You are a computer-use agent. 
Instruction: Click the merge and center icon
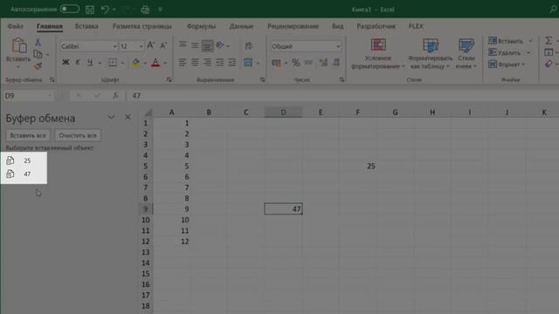click(x=248, y=63)
